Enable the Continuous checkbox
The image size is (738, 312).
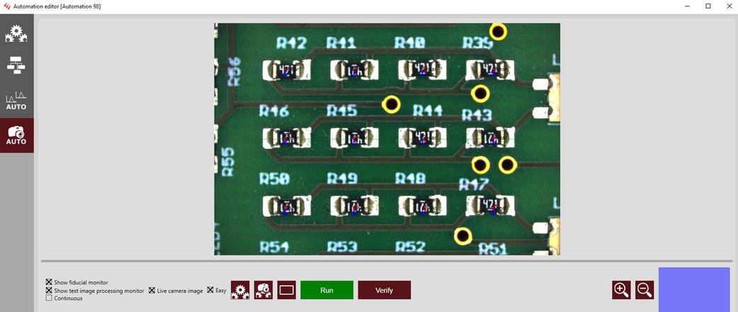click(49, 299)
